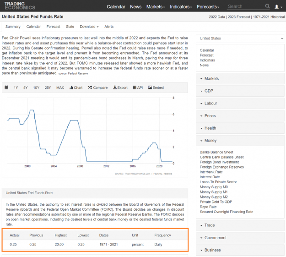Open Money Supply M0 link
Image resolution: width=286 pixels, height=257 pixels.
214,187
